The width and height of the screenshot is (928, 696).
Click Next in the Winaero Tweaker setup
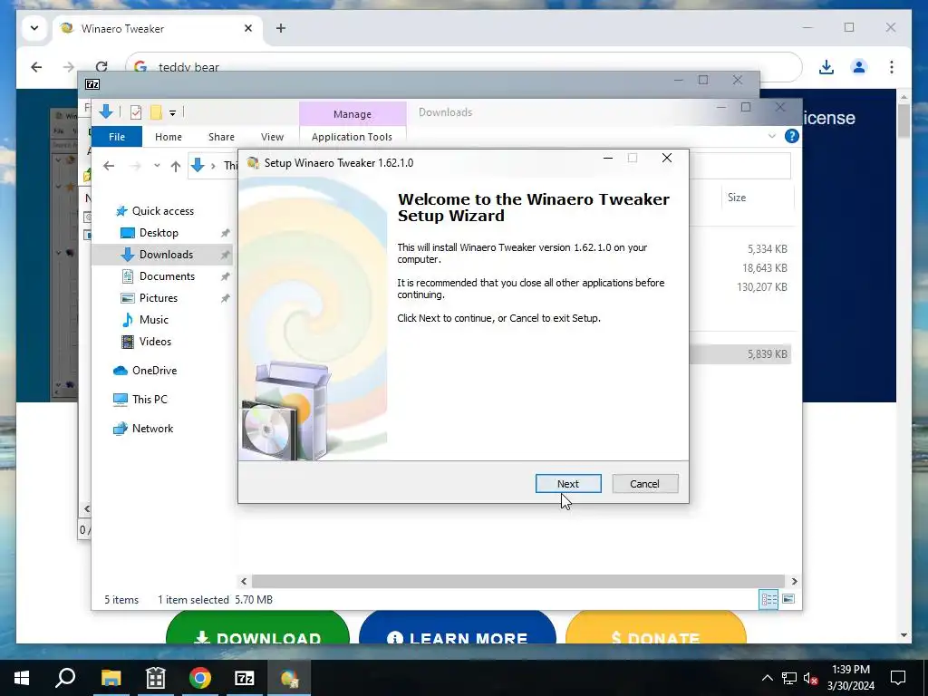point(568,484)
